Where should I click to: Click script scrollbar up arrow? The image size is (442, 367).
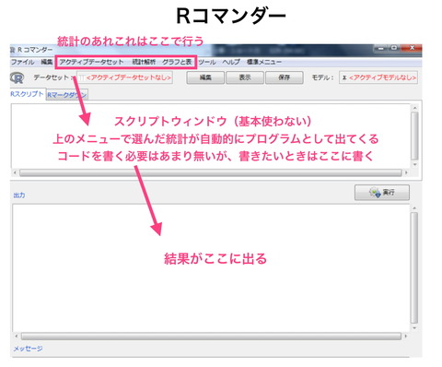pyautogui.click(x=414, y=108)
